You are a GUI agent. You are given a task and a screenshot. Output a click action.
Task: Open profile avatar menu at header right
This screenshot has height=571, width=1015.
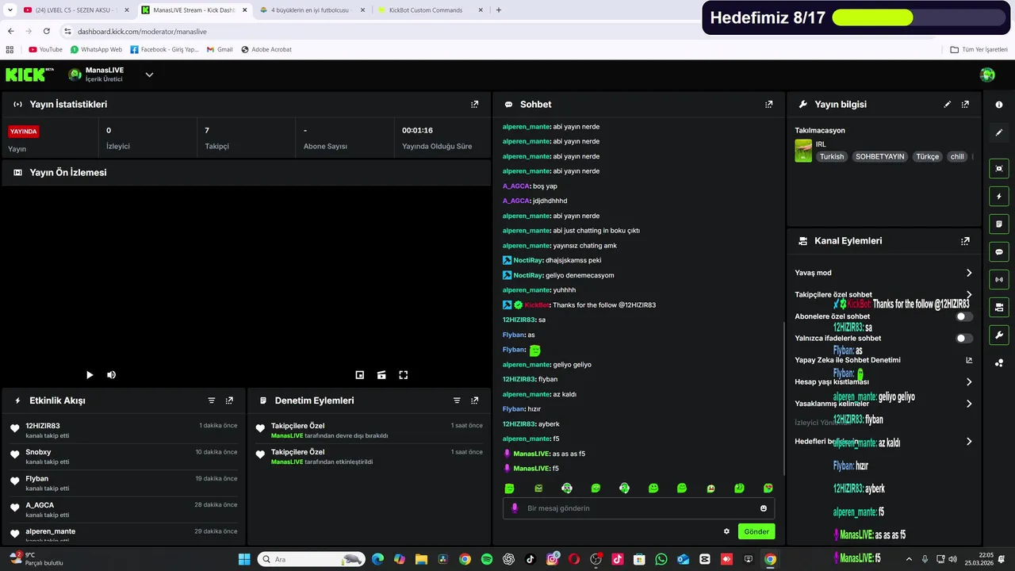click(987, 75)
